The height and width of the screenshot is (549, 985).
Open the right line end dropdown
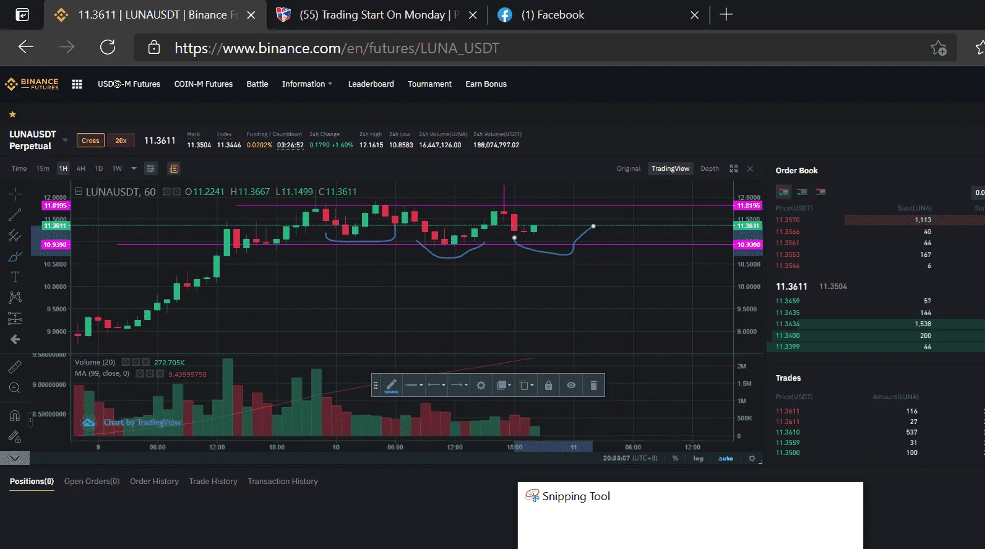pyautogui.click(x=459, y=386)
